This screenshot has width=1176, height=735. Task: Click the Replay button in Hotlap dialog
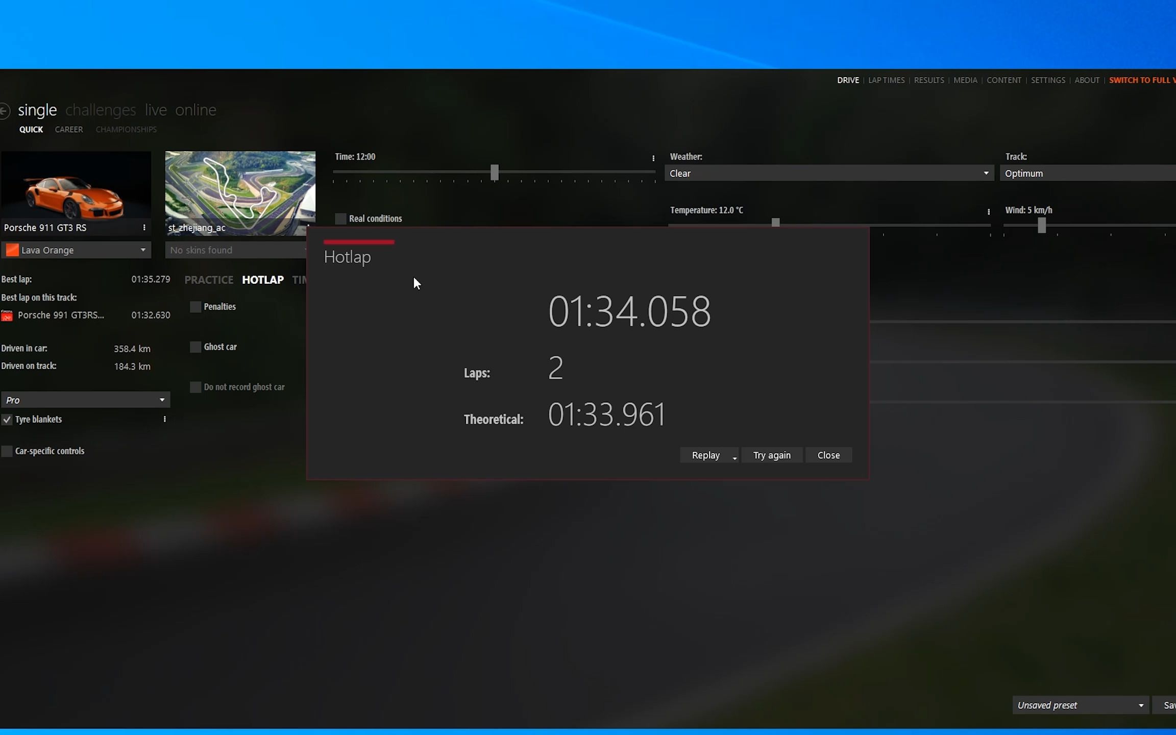[x=705, y=455]
